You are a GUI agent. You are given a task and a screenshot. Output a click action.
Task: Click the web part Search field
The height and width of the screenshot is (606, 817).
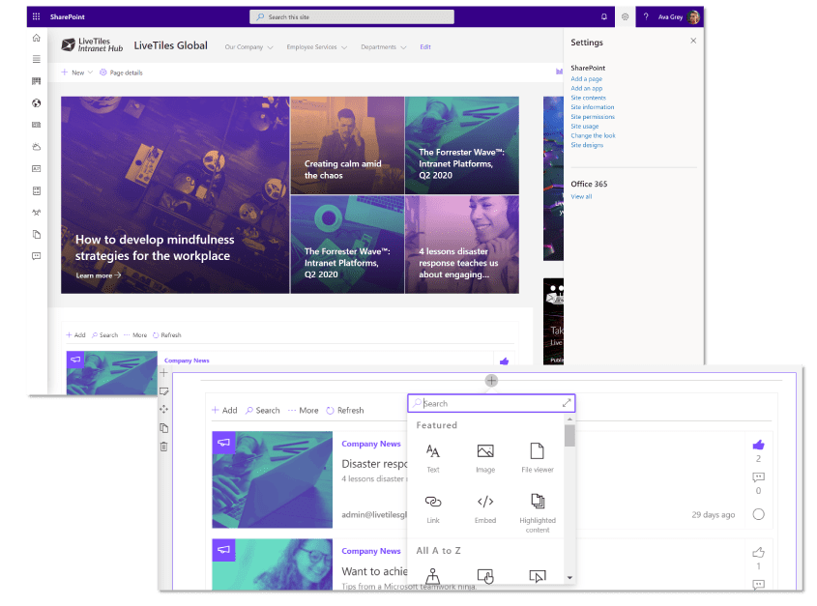tap(491, 403)
